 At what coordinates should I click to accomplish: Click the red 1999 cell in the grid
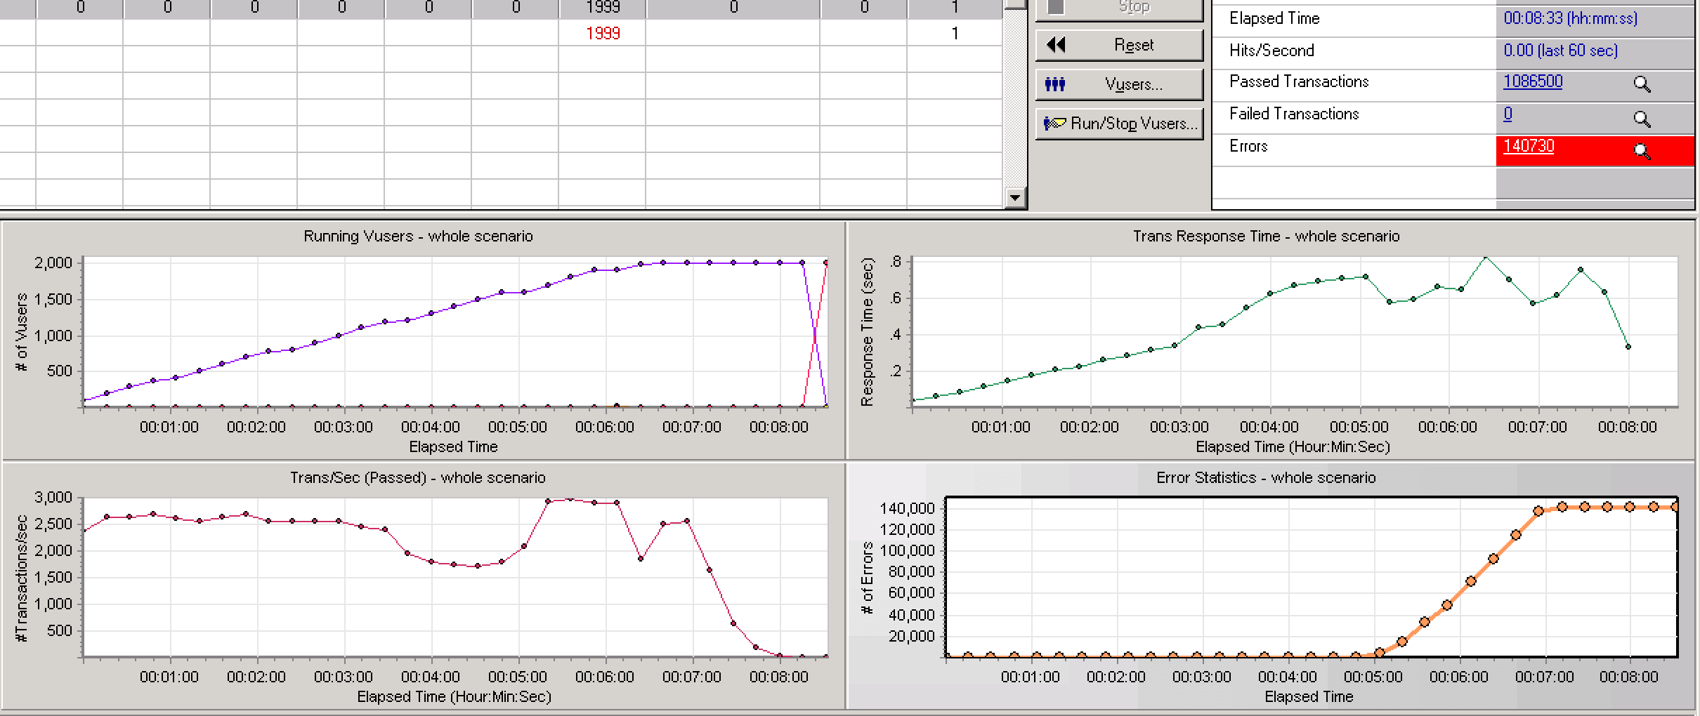point(603,34)
